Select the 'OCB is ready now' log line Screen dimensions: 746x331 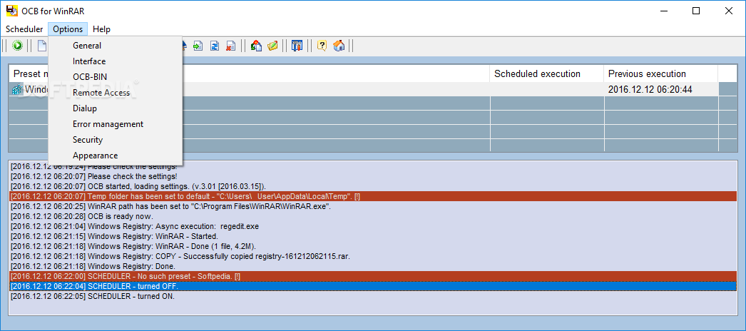(x=372, y=216)
